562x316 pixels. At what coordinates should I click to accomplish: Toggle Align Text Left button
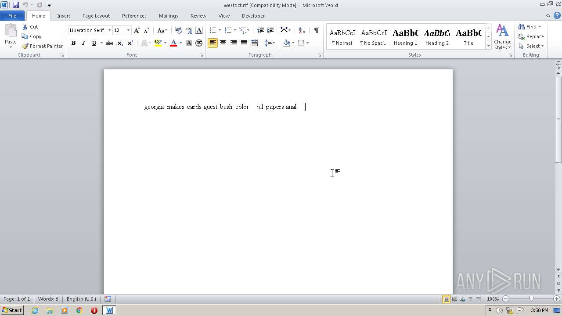click(x=213, y=43)
